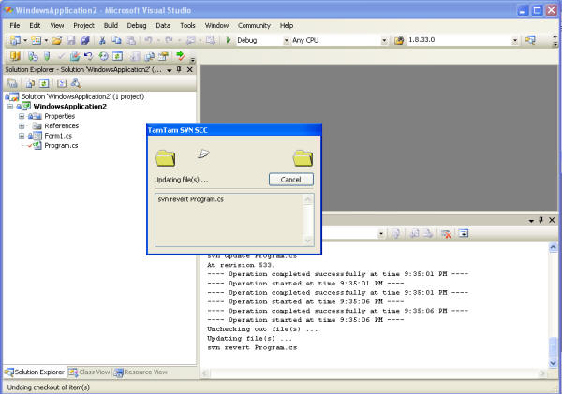Click the Find in Files icon by 1.8.33.0
The image size is (562, 394).
pos(399,40)
